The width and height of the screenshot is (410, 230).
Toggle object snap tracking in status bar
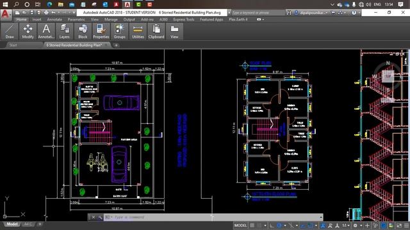(x=302, y=226)
